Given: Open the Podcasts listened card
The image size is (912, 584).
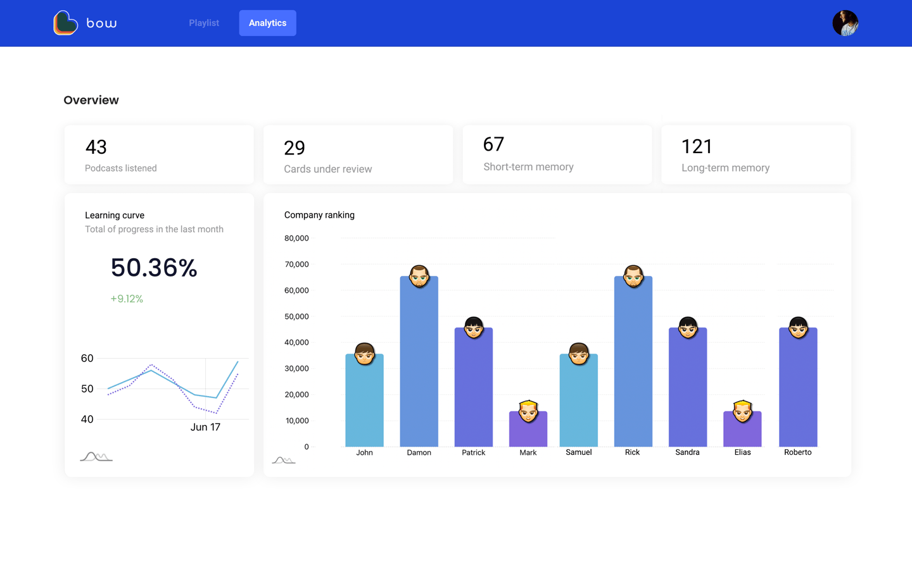Looking at the screenshot, I should click(x=159, y=154).
